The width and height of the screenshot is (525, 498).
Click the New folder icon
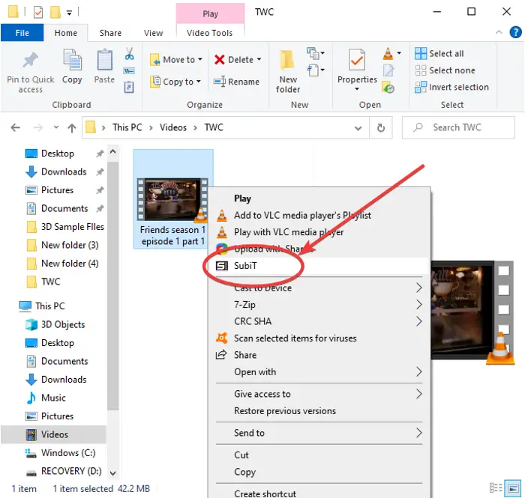(287, 60)
